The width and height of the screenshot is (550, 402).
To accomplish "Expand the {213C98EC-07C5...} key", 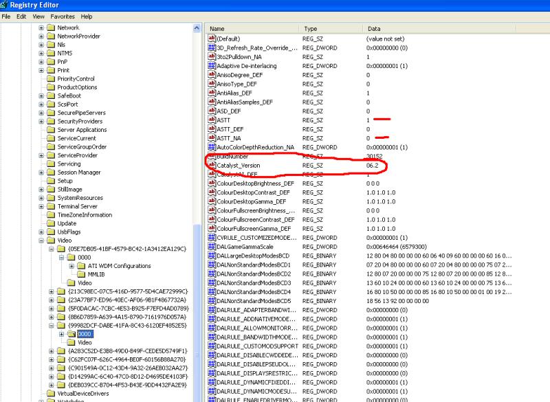I will [52, 291].
